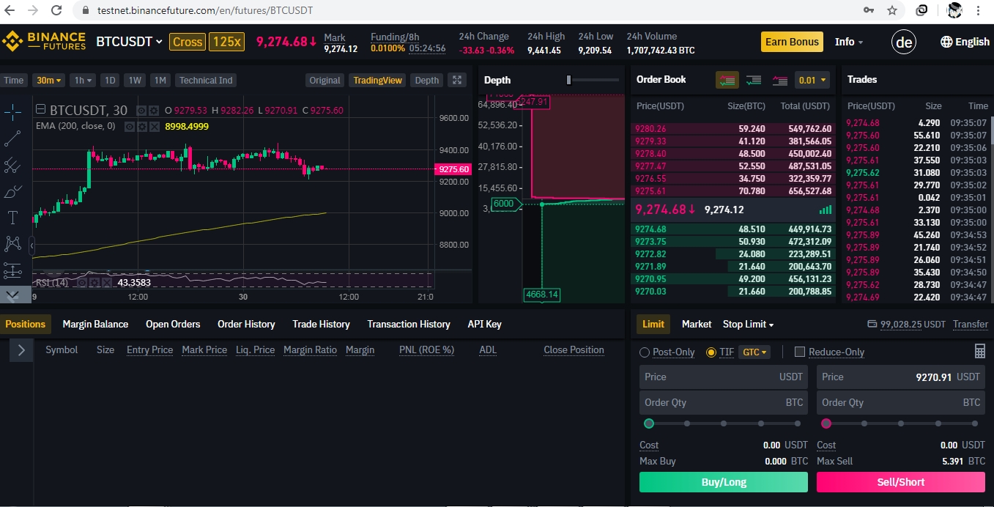This screenshot has height=507, width=994.
Task: Open EMA indicator settings gear
Action: 141,126
